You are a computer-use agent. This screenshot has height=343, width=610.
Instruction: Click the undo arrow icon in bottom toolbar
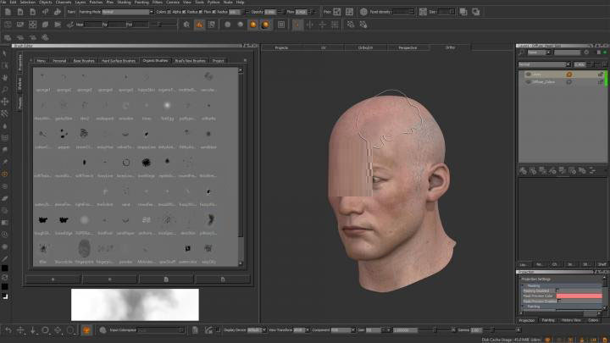[x=8, y=330]
